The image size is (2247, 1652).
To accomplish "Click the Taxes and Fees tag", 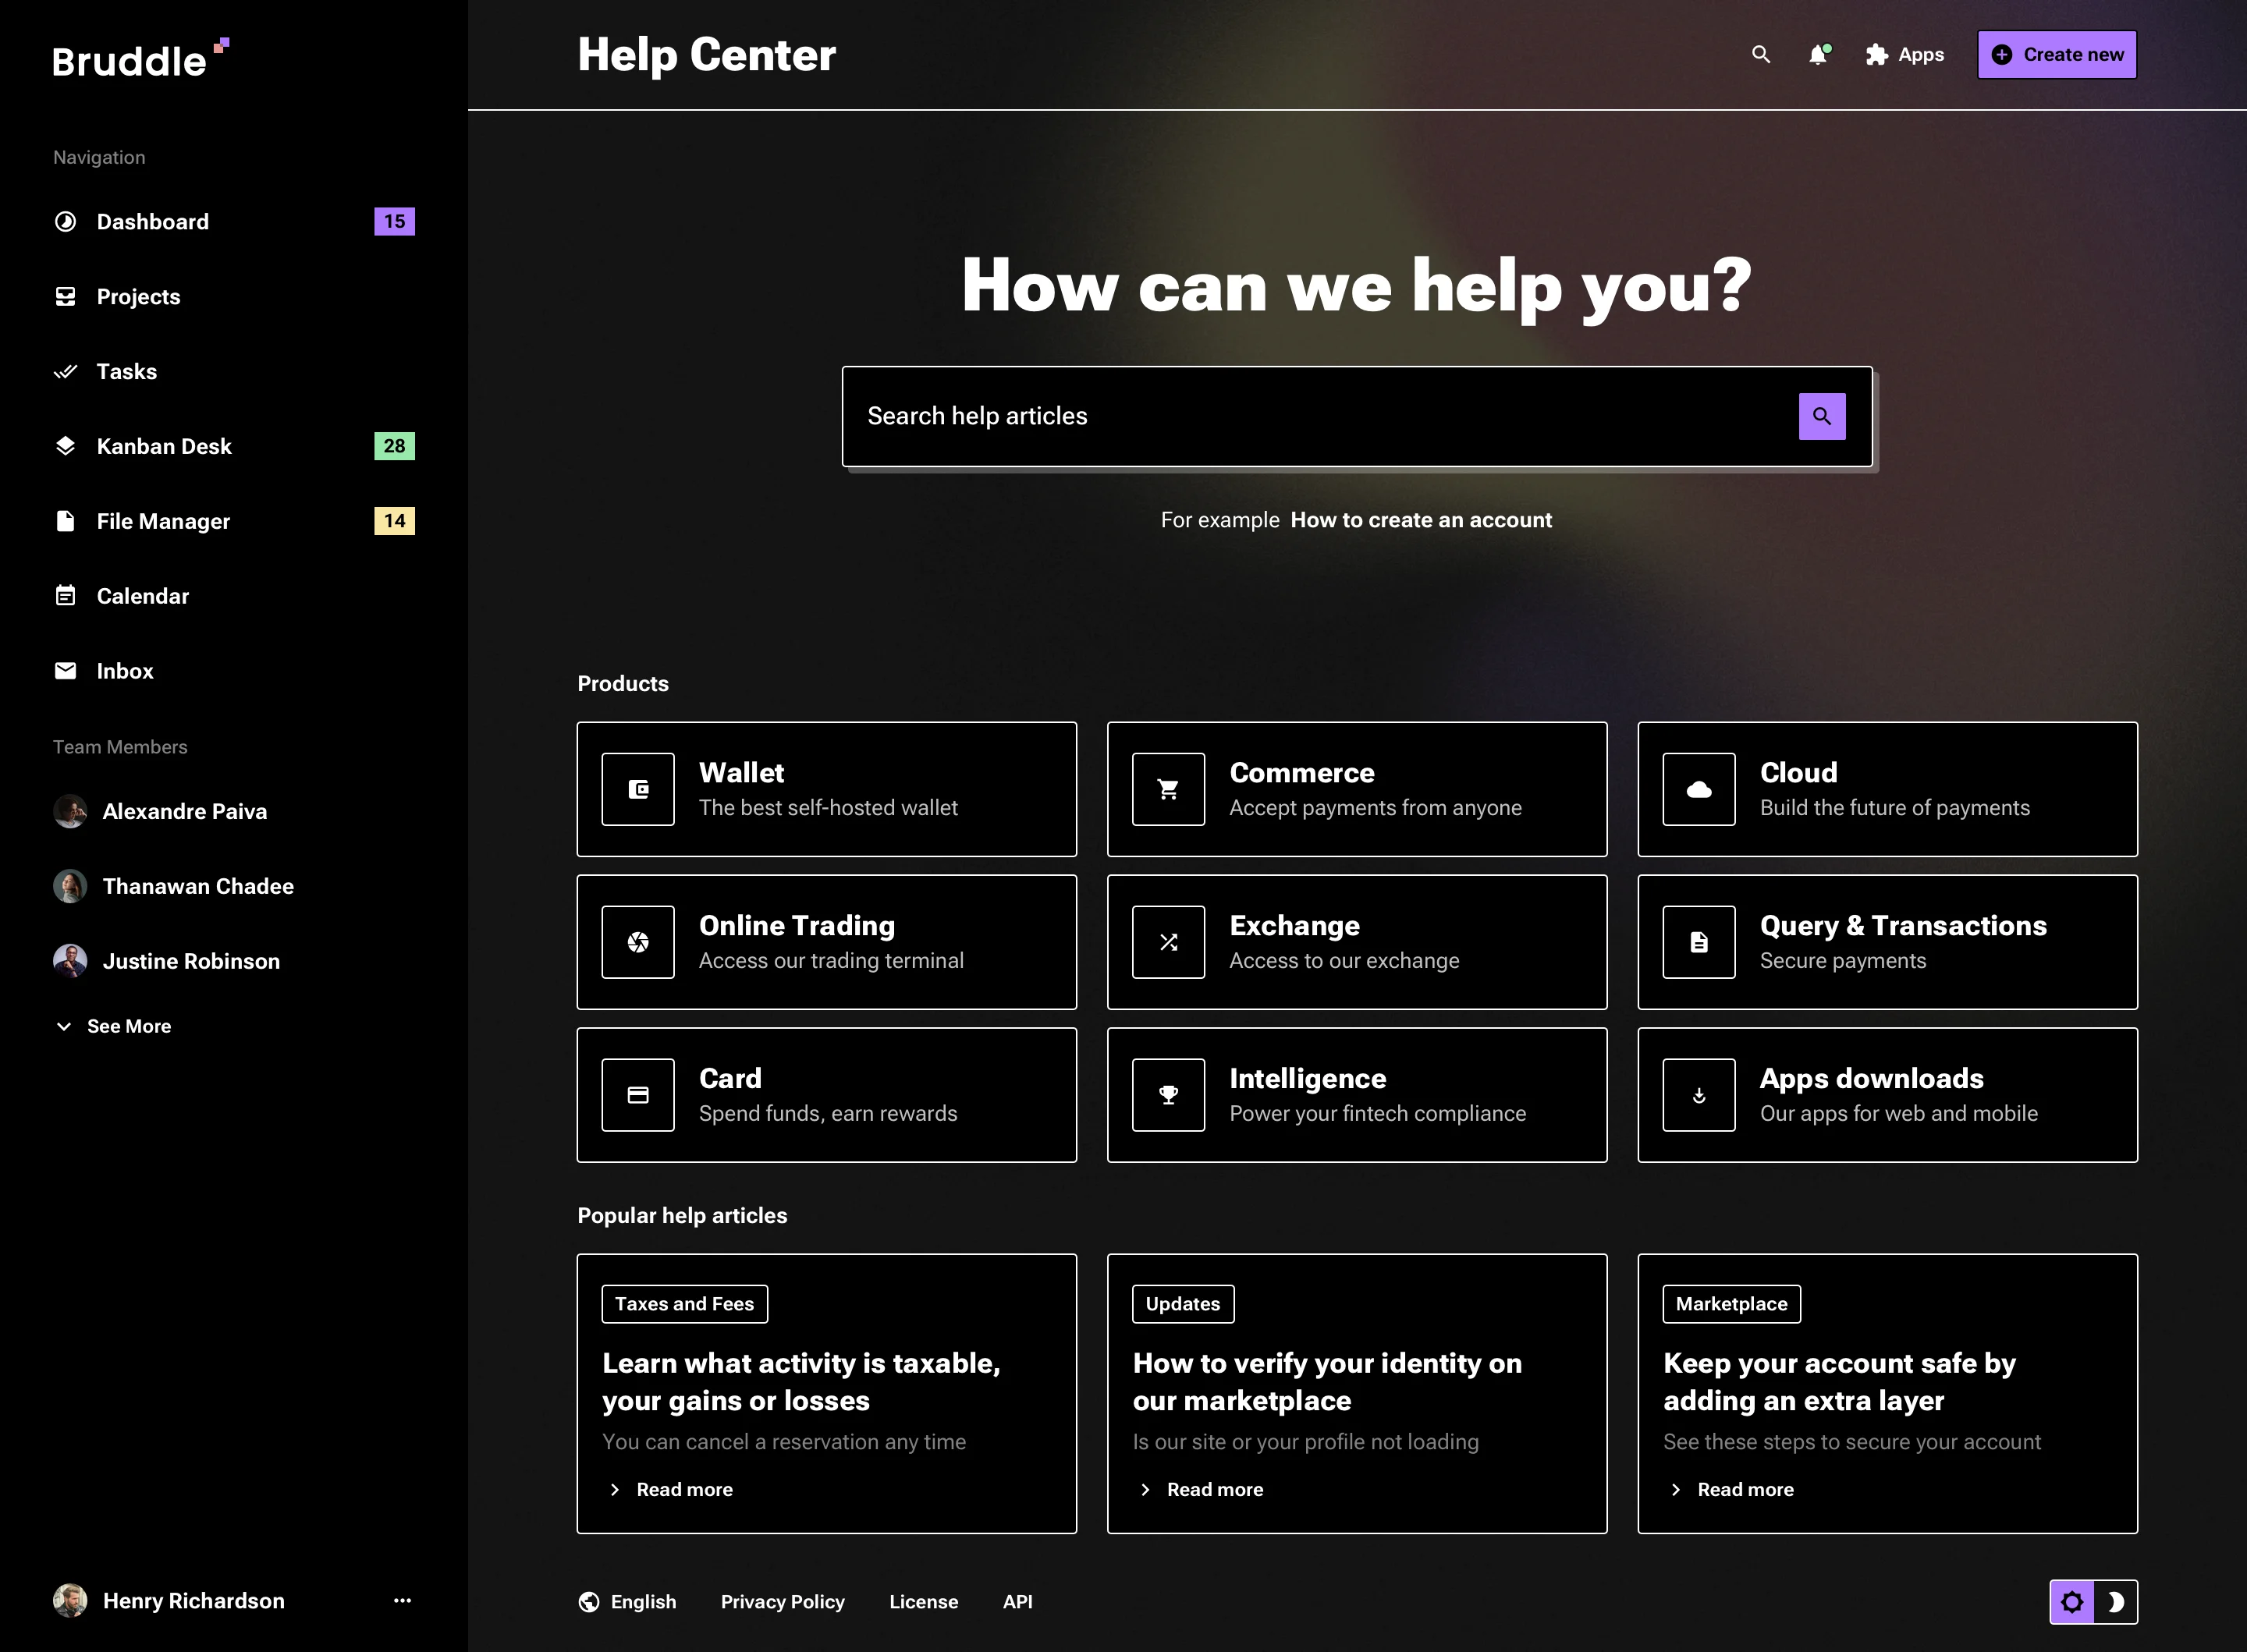I will pyautogui.click(x=684, y=1304).
